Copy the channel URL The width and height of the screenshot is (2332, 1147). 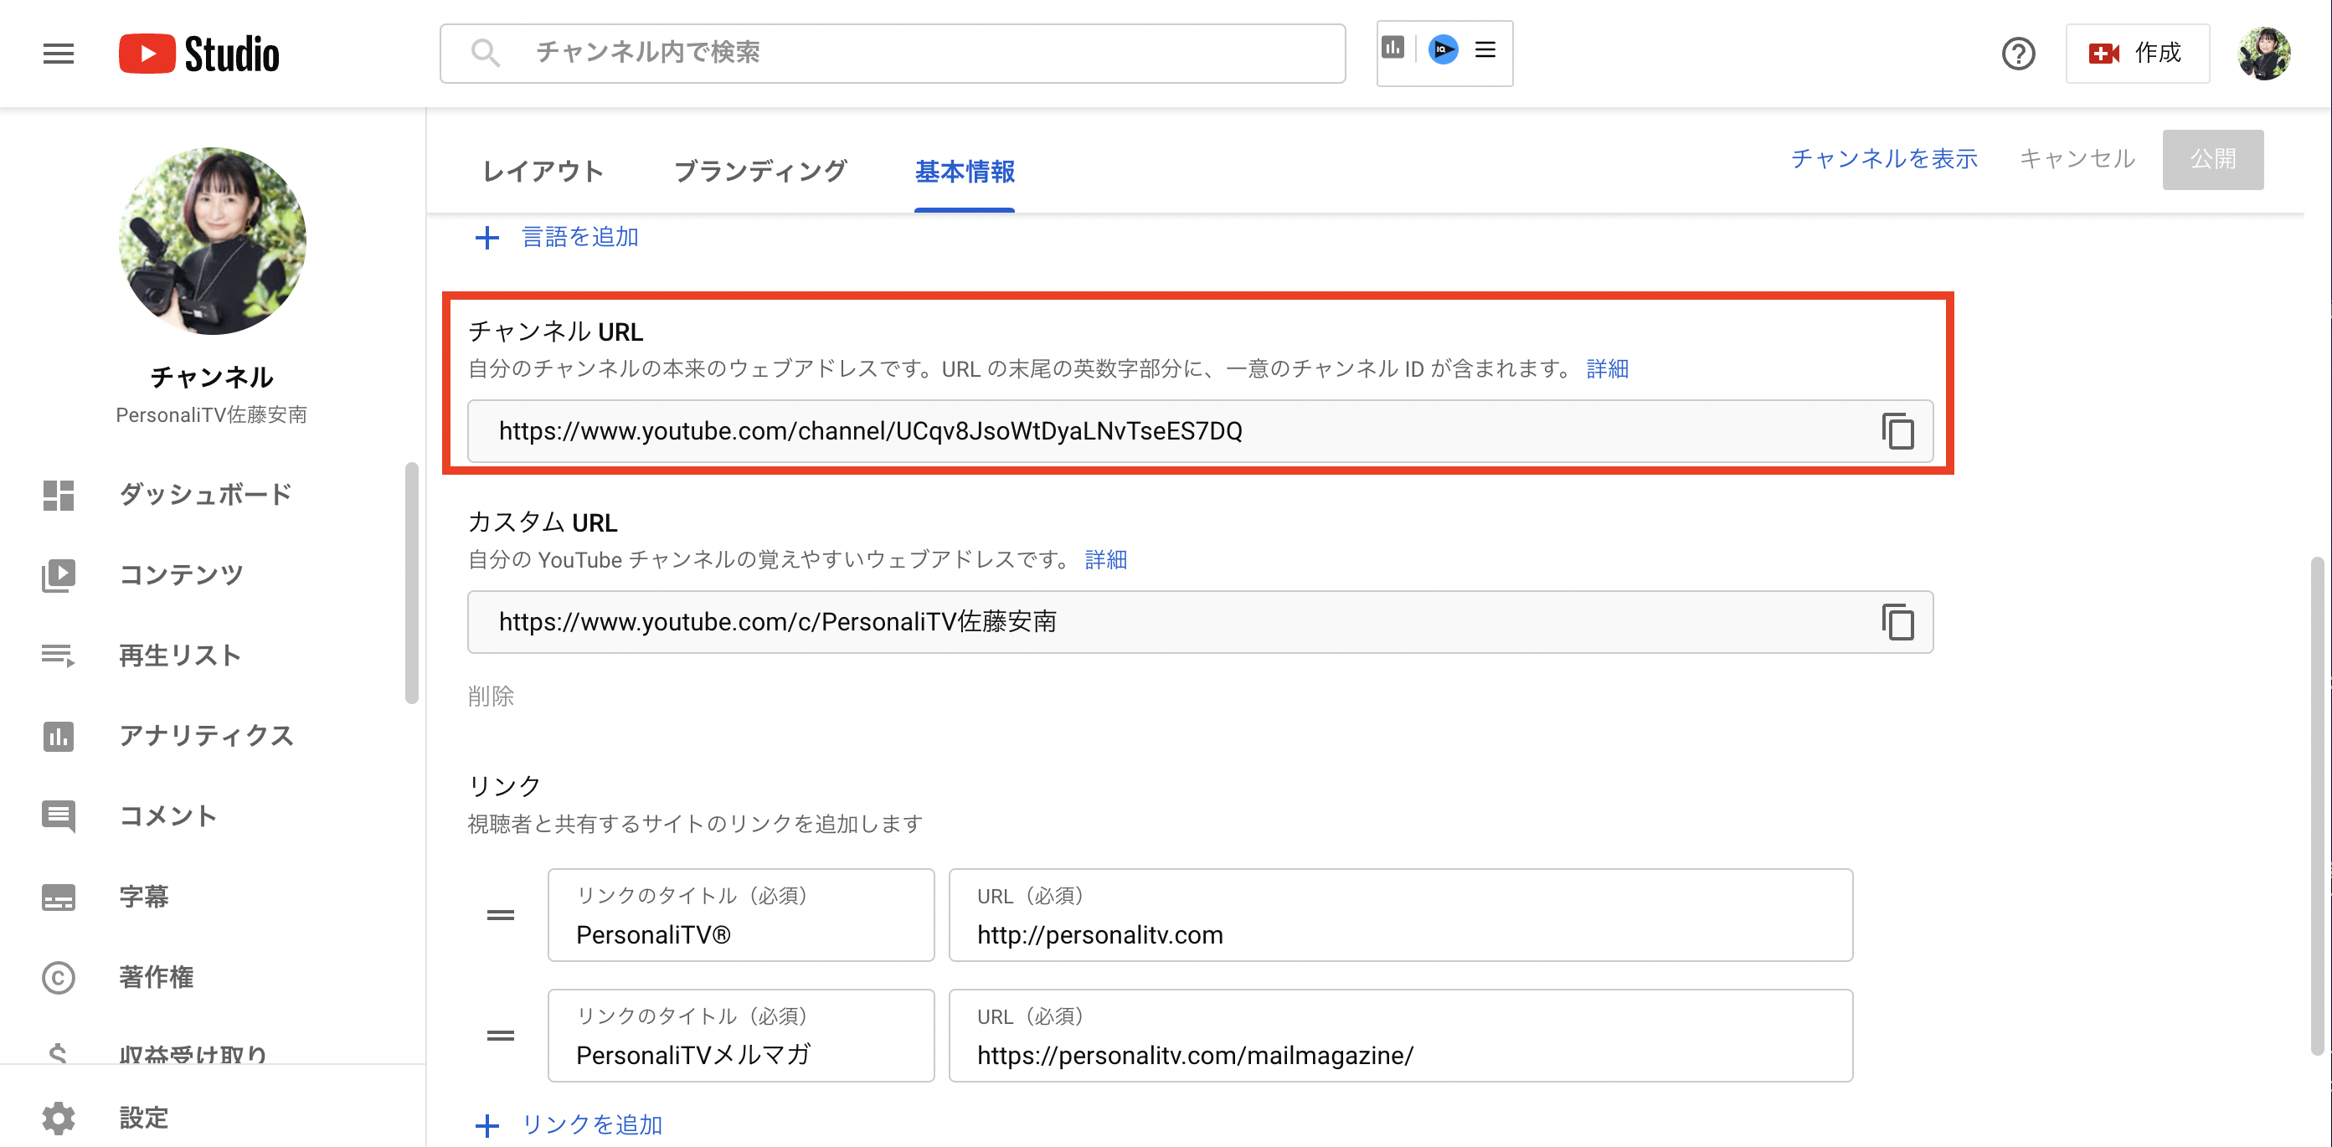pyautogui.click(x=1897, y=431)
